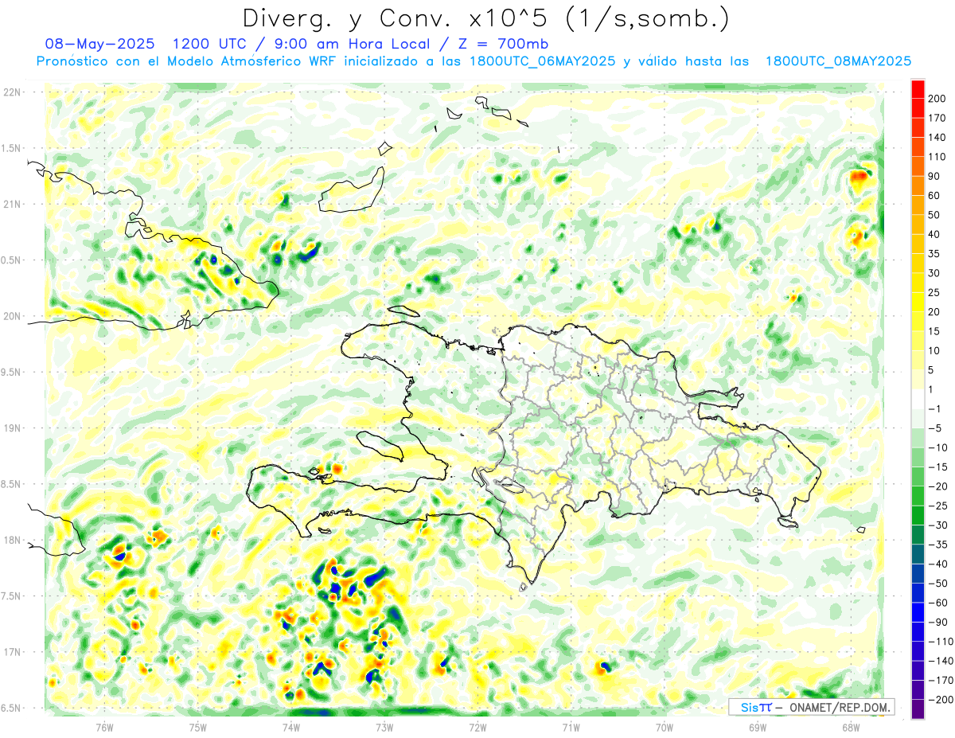Click the '20N' latitude label
The height and width of the screenshot is (738, 955).
point(11,316)
